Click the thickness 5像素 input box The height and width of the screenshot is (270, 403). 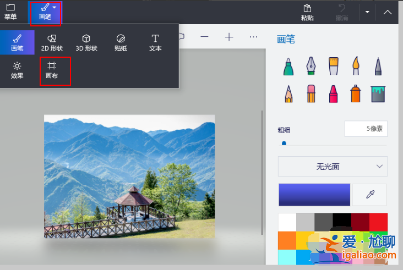[366, 129]
